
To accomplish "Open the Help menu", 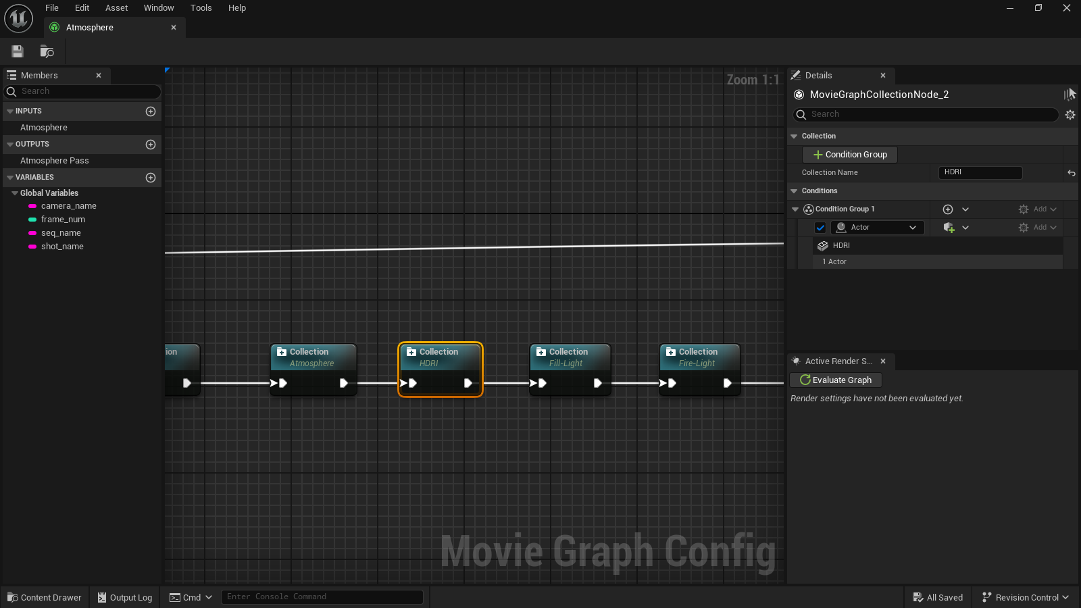I will [x=237, y=8].
